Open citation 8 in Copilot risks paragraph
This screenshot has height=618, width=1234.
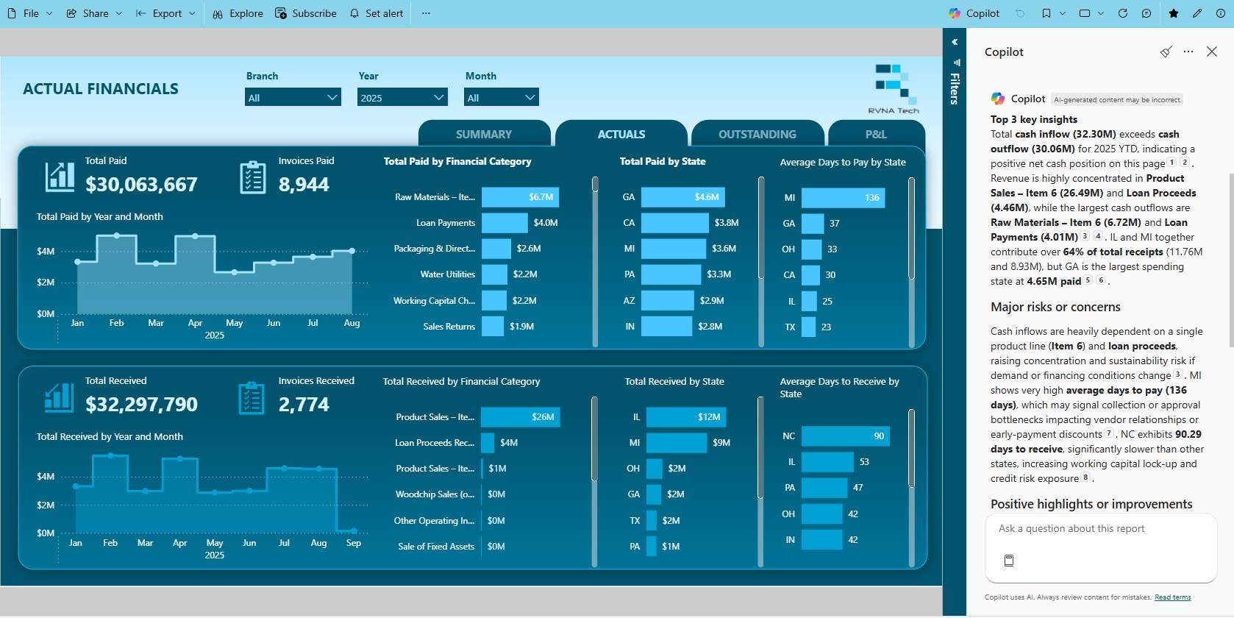coord(1085,477)
